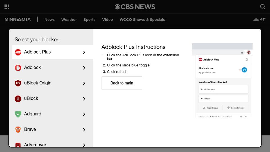
Task: Select the uBlock Origin label
Action: pos(38,83)
